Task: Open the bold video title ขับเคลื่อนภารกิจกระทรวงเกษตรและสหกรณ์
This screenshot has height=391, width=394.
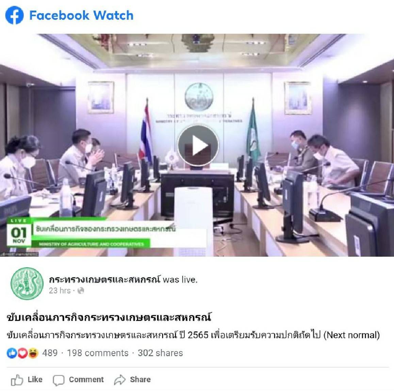Action: pos(109,317)
